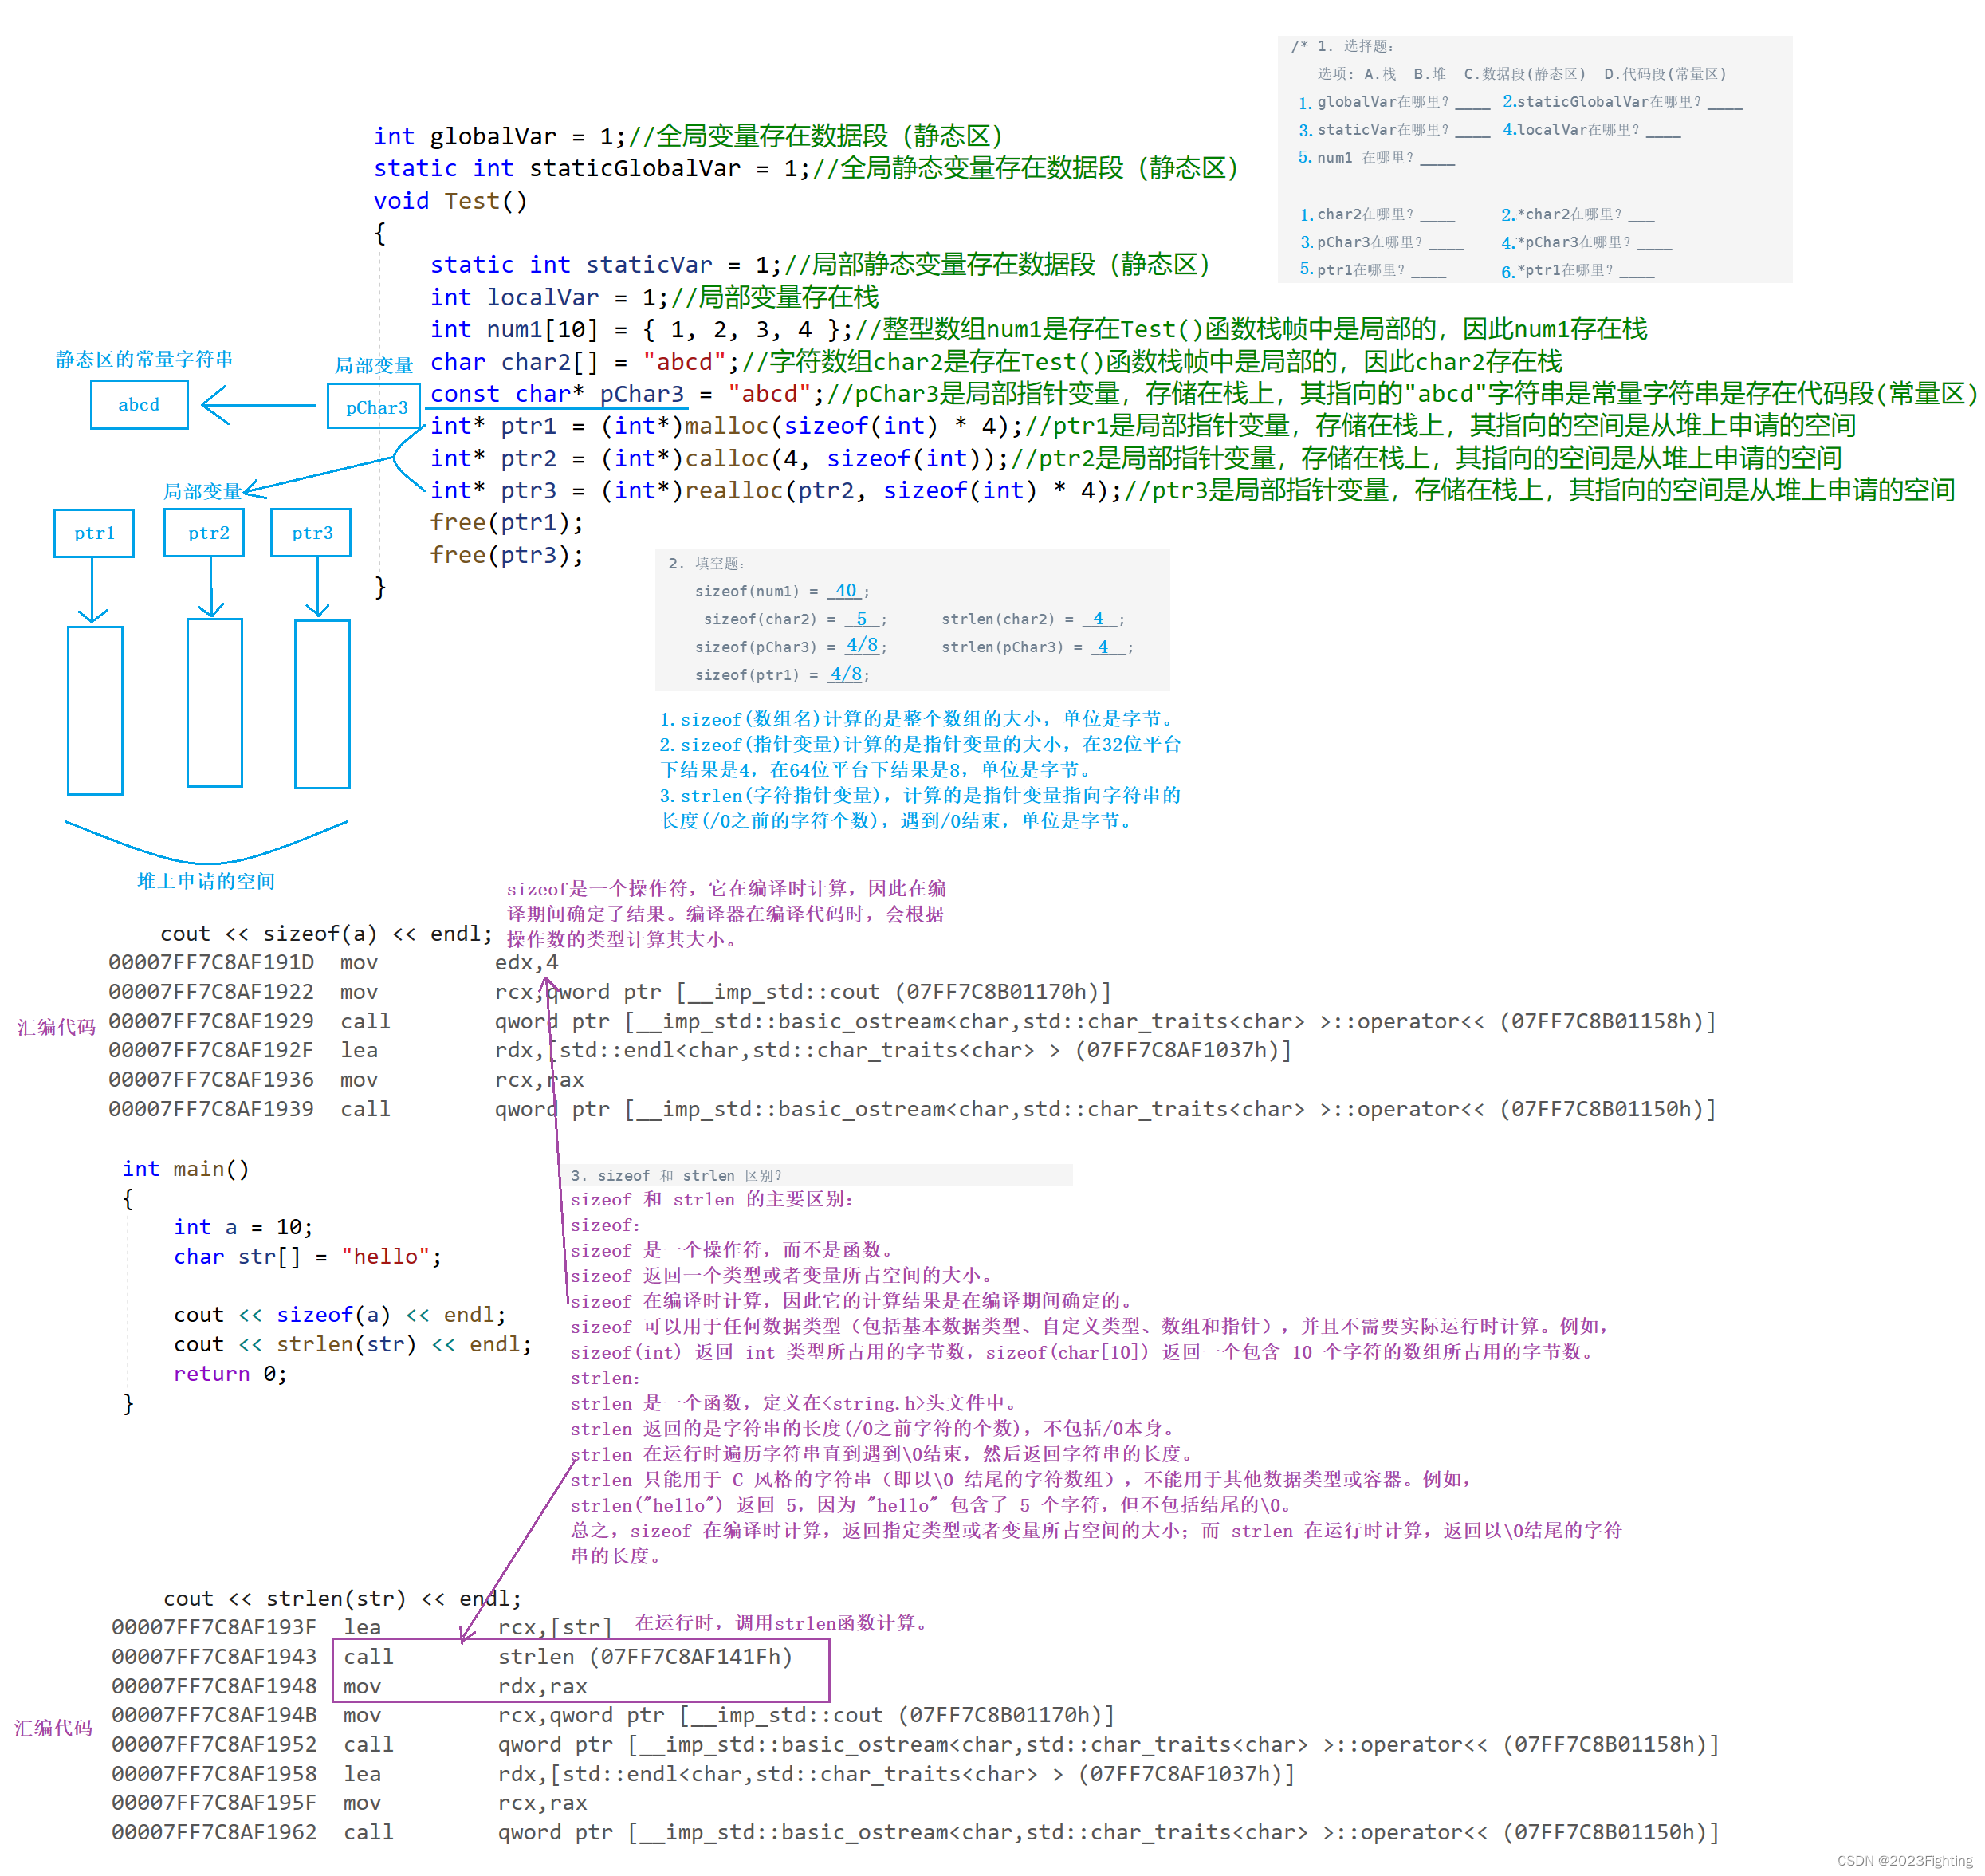
Task: Click the line 'strlen 是一个函数,定义在<string.h>头文件中。'
Action: pos(794,1403)
